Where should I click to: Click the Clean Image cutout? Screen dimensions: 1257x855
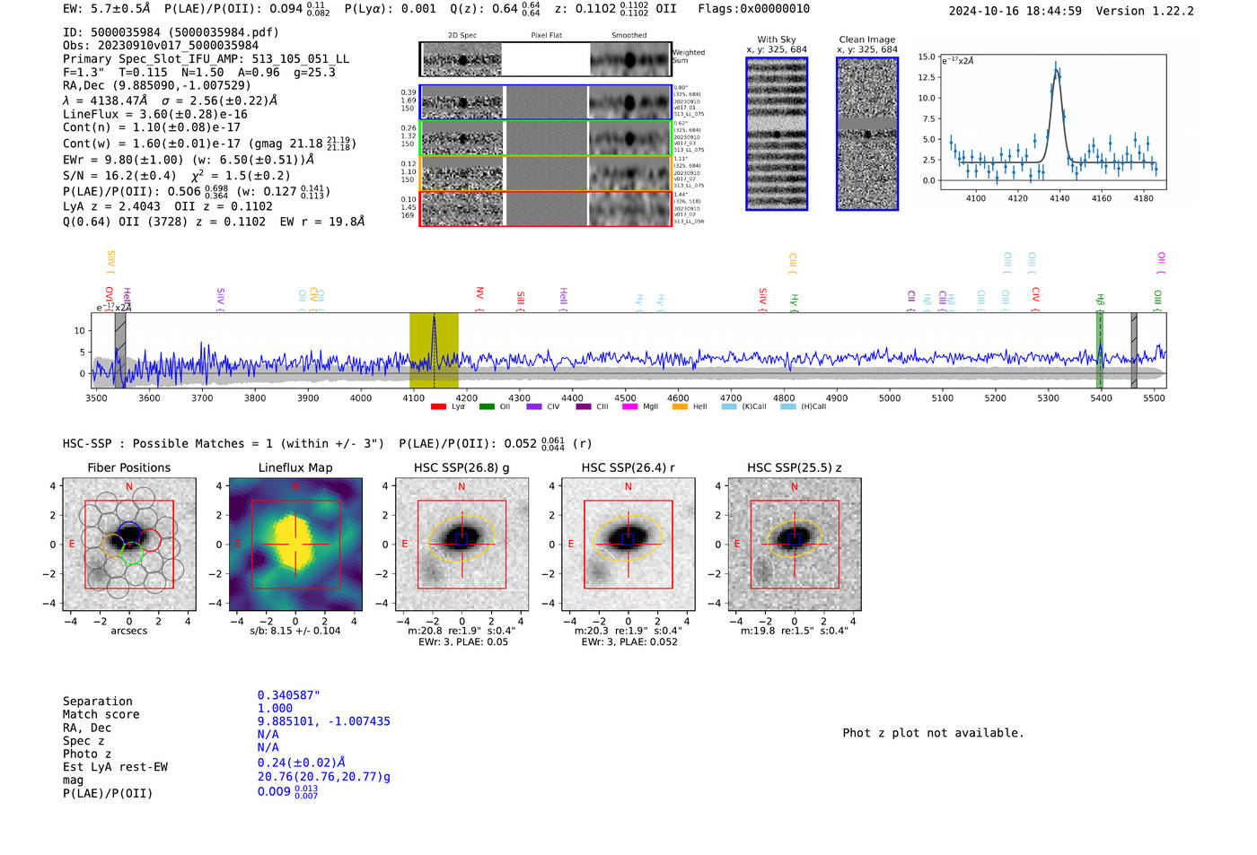(x=867, y=134)
